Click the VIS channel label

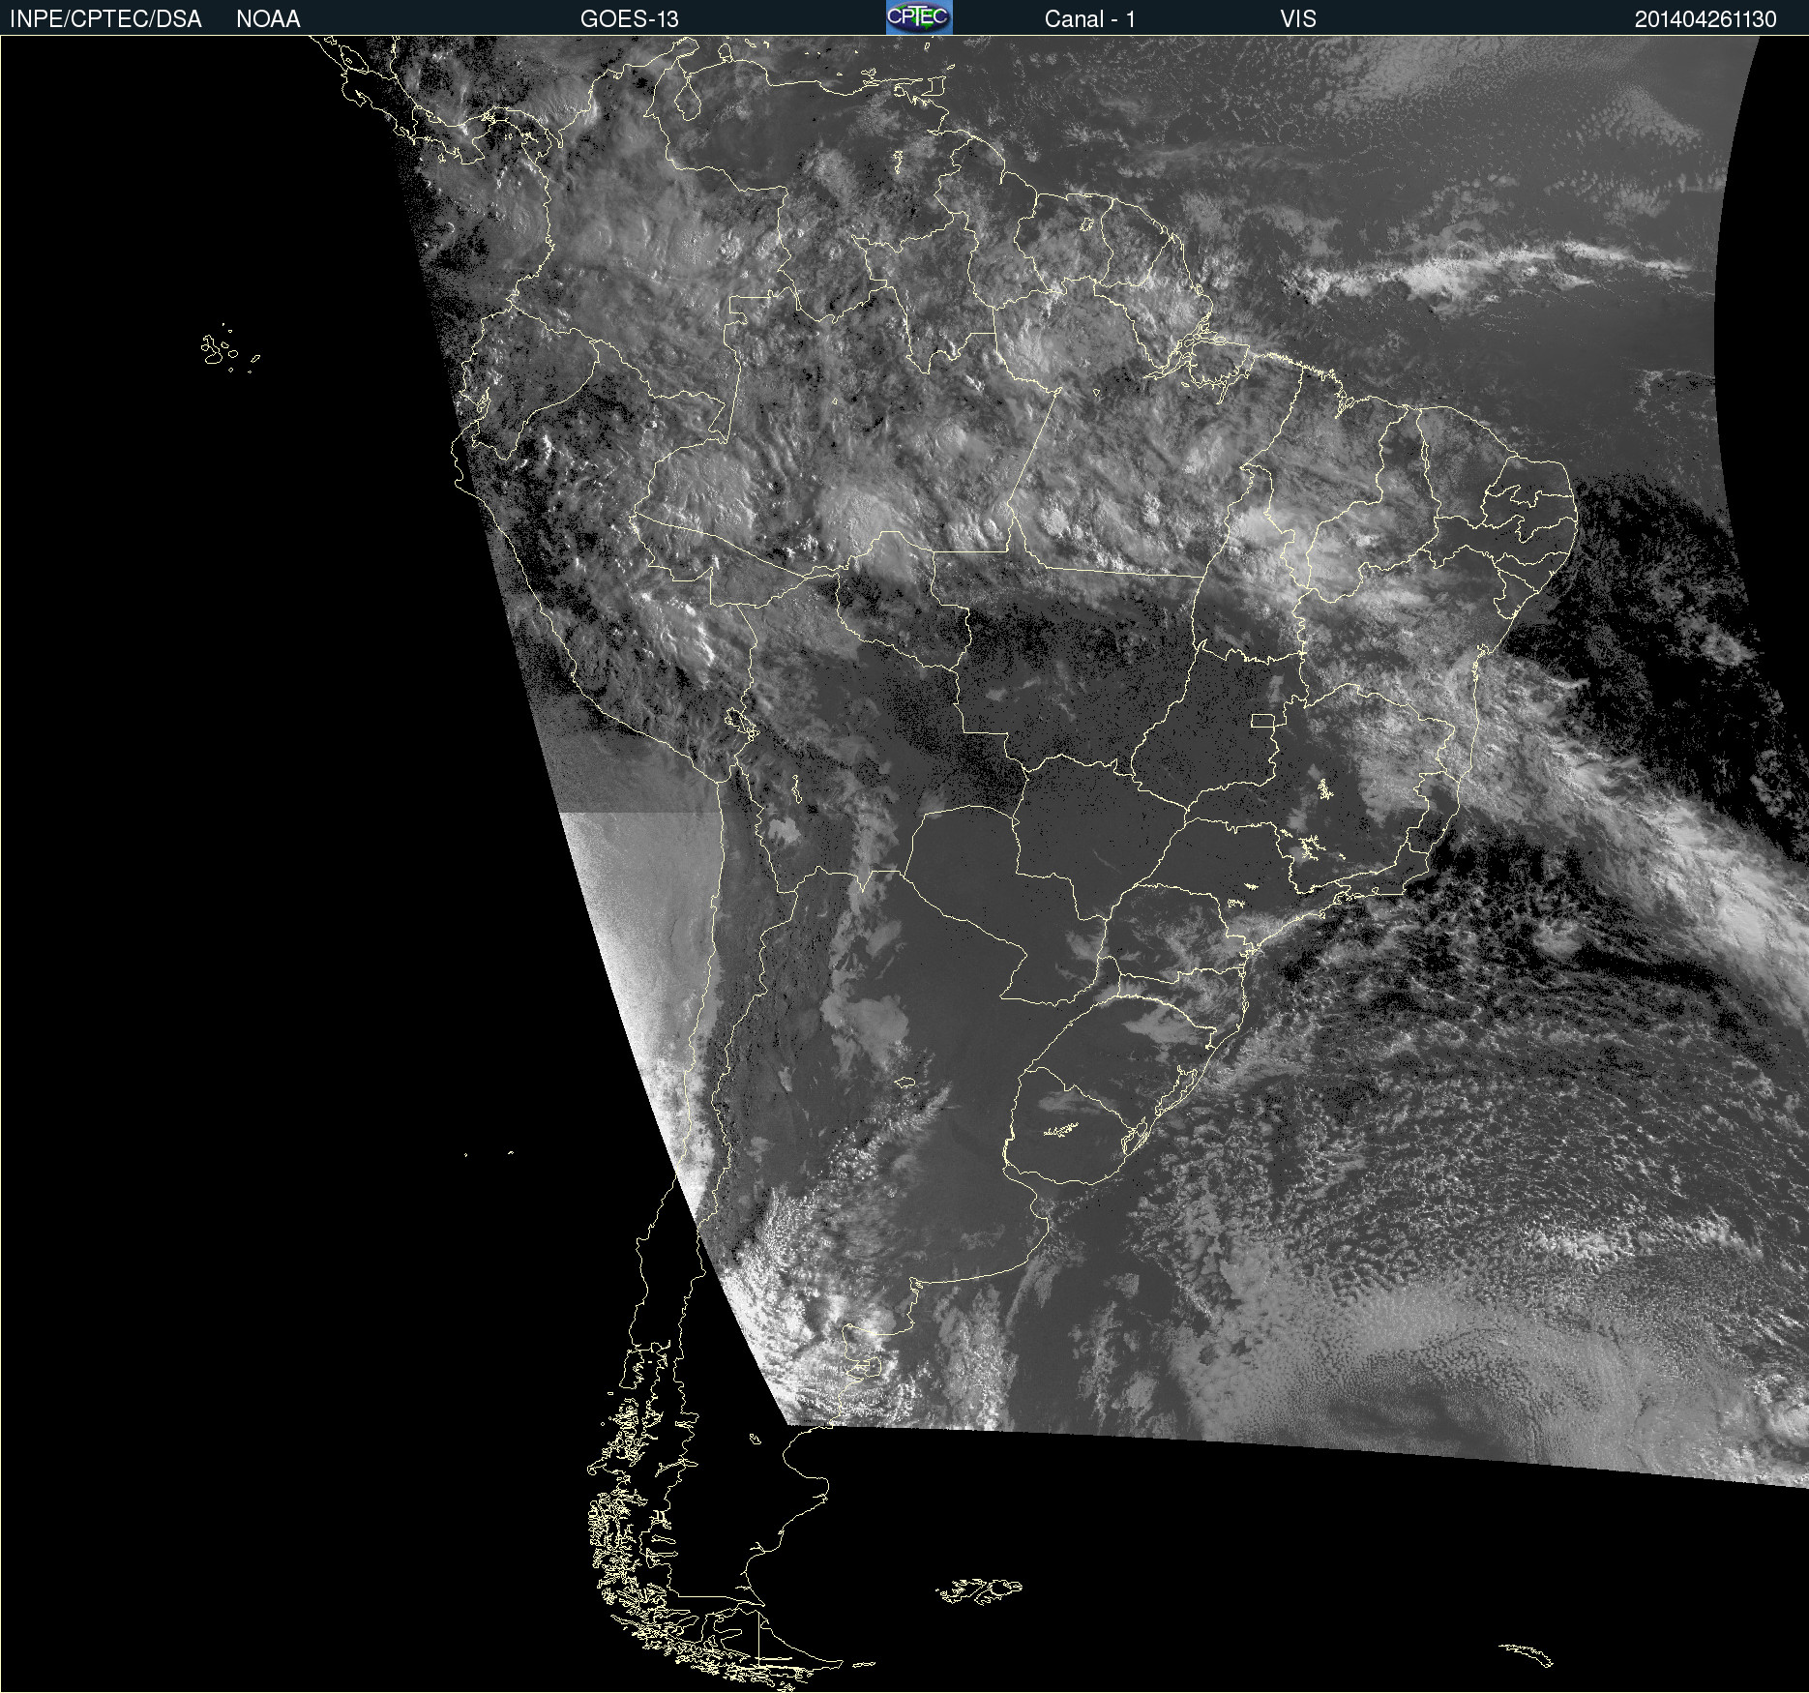click(1298, 19)
